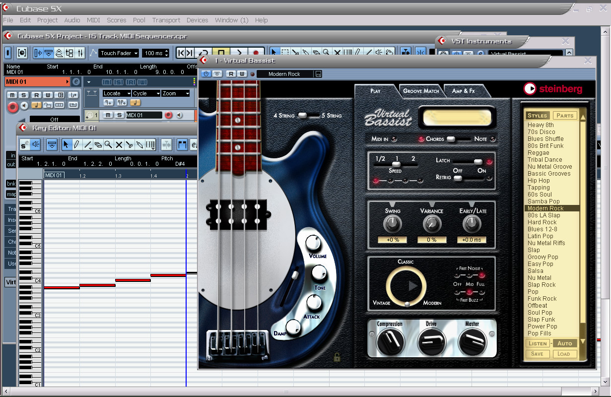Go to previous marker transport button
Viewport: 611px width, 397px height.
point(181,53)
